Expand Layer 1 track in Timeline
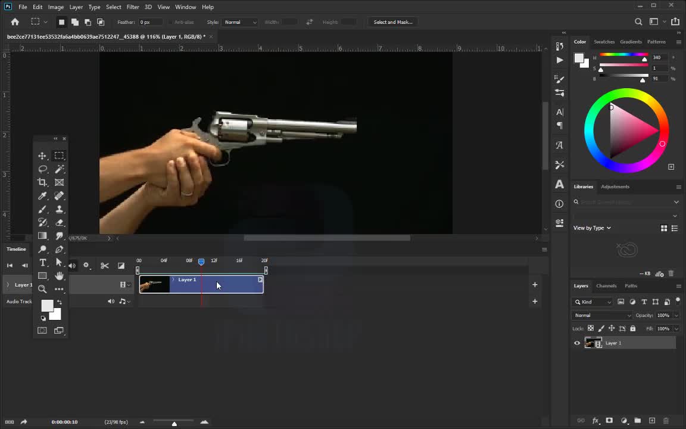 (x=8, y=285)
